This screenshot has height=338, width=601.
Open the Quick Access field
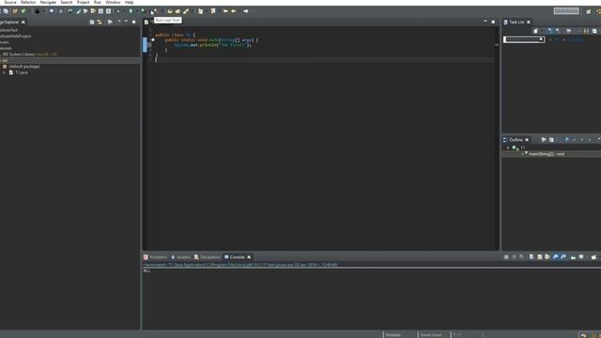click(x=566, y=11)
